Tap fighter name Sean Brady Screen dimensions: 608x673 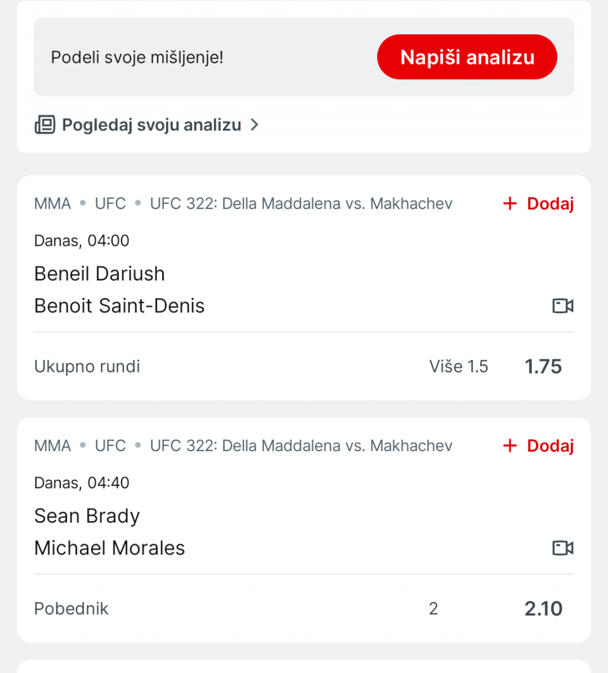(x=87, y=516)
